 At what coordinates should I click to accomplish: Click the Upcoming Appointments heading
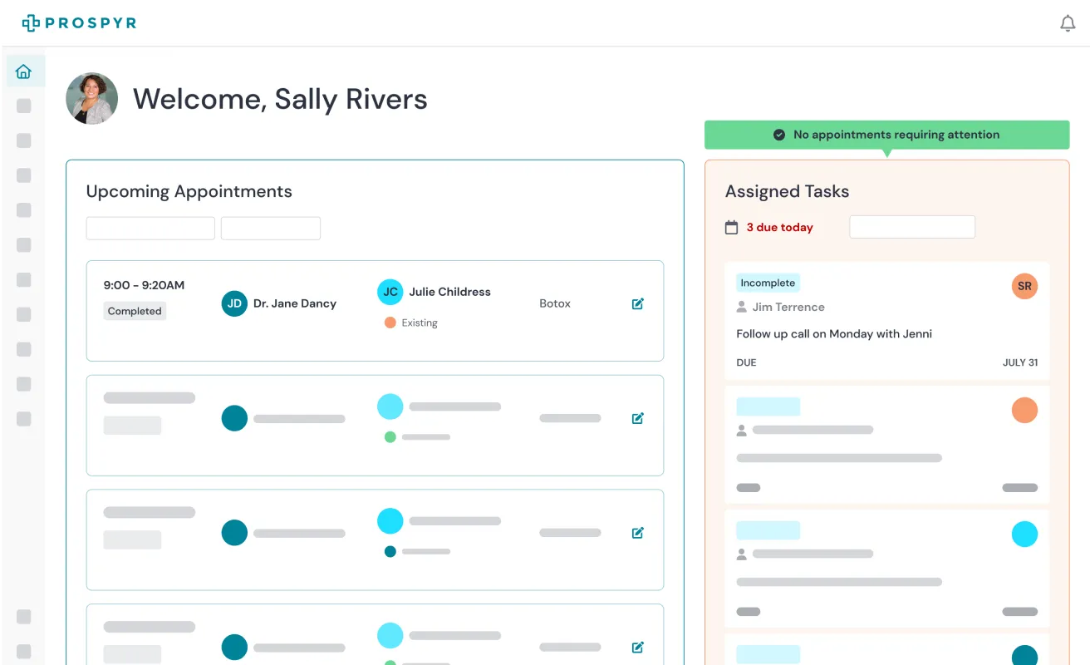point(189,191)
